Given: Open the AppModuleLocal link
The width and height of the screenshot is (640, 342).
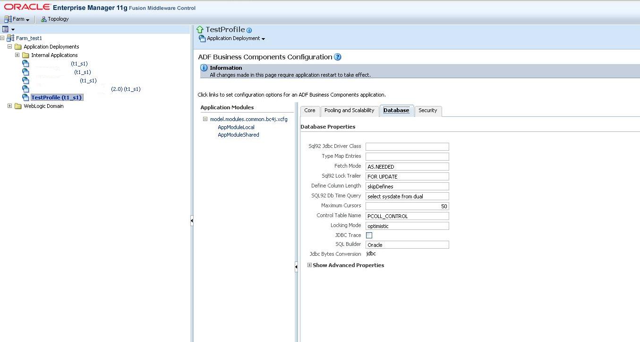Looking at the screenshot, I should pos(236,127).
